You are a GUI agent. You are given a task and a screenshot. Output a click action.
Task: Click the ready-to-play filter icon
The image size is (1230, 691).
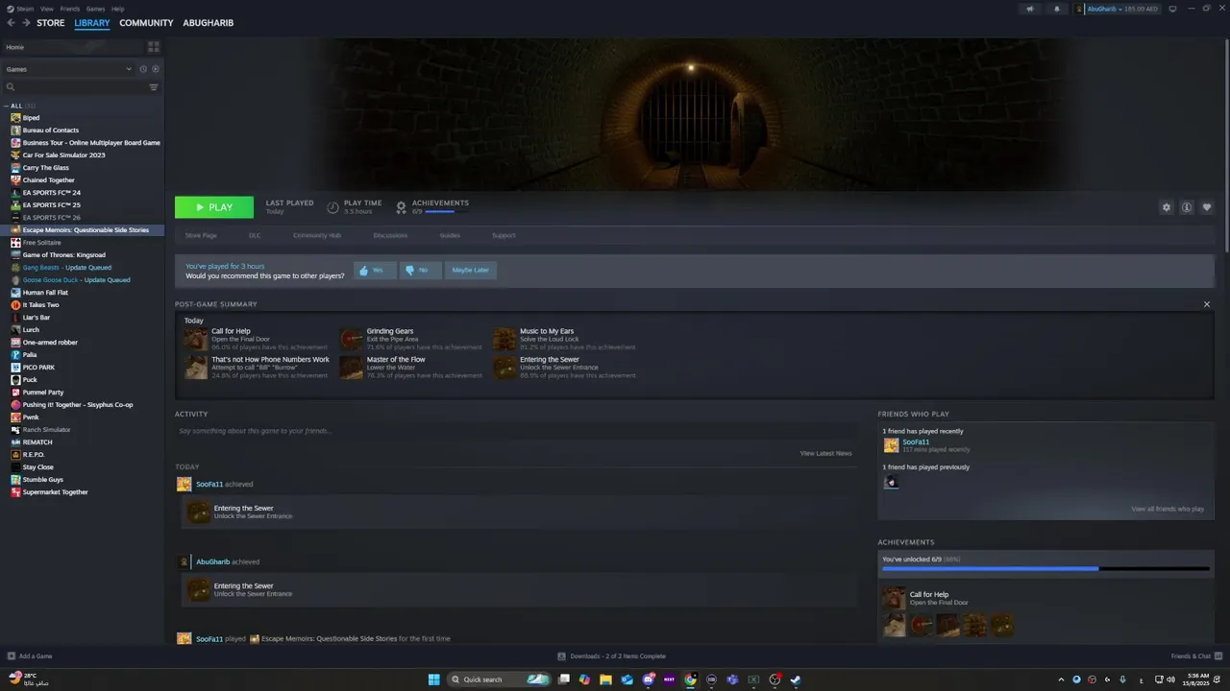tap(156, 69)
